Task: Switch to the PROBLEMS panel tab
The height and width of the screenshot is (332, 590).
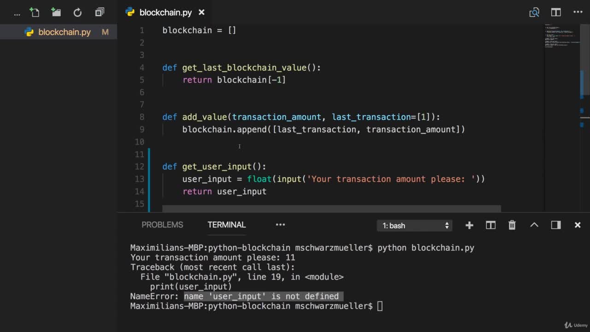Action: click(162, 225)
